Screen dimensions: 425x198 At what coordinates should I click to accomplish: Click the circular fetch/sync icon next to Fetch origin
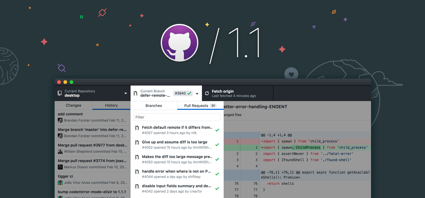(207, 93)
